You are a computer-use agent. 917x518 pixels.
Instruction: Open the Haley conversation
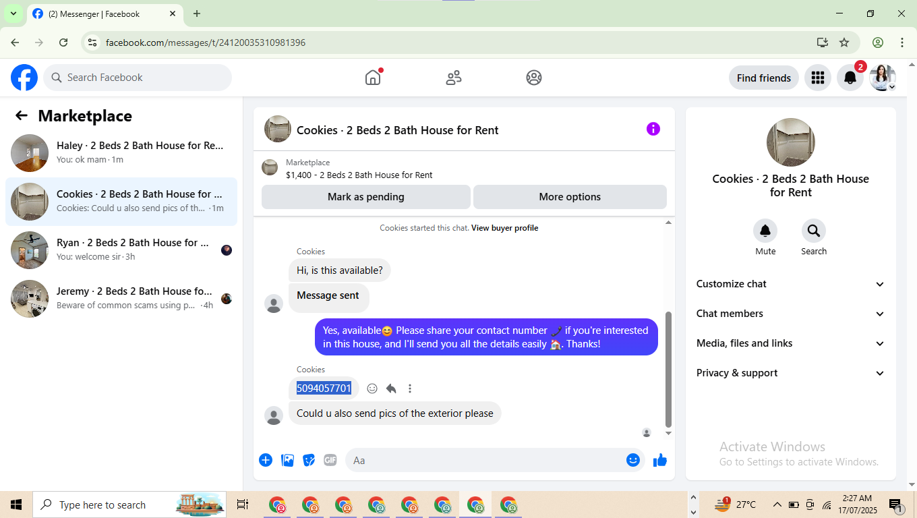[x=121, y=153]
